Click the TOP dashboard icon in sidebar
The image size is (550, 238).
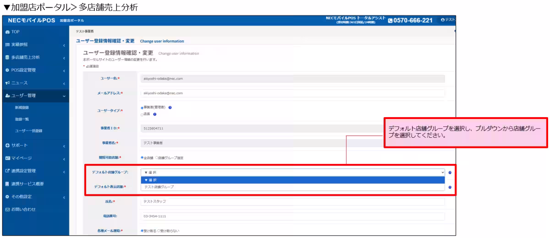point(7,32)
